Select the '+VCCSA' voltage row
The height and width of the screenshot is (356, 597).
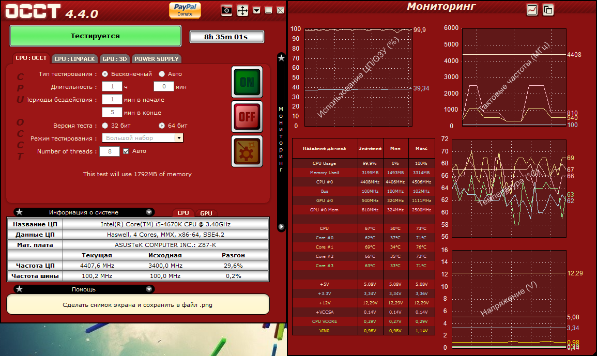[363, 312]
